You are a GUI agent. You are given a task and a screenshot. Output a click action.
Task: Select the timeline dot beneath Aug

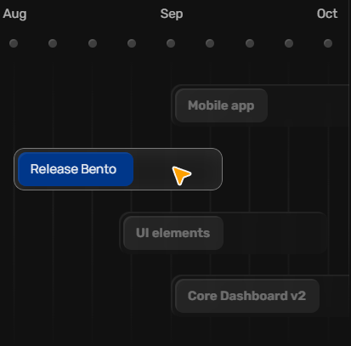click(14, 43)
